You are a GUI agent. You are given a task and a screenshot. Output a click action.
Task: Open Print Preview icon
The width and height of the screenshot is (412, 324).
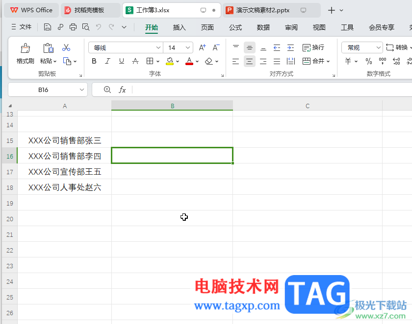click(x=86, y=27)
